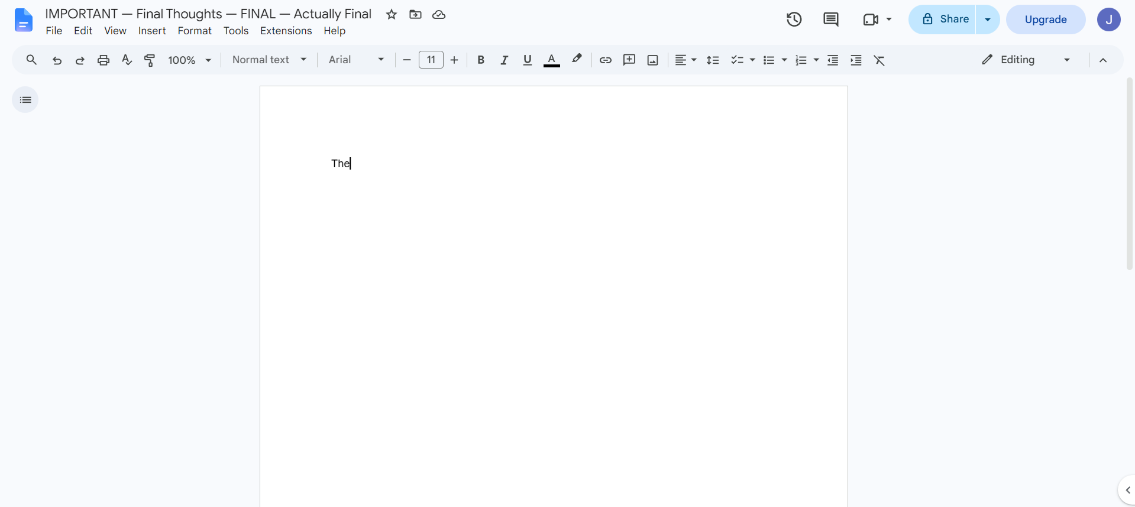Check cloud save status icon

pos(439,15)
